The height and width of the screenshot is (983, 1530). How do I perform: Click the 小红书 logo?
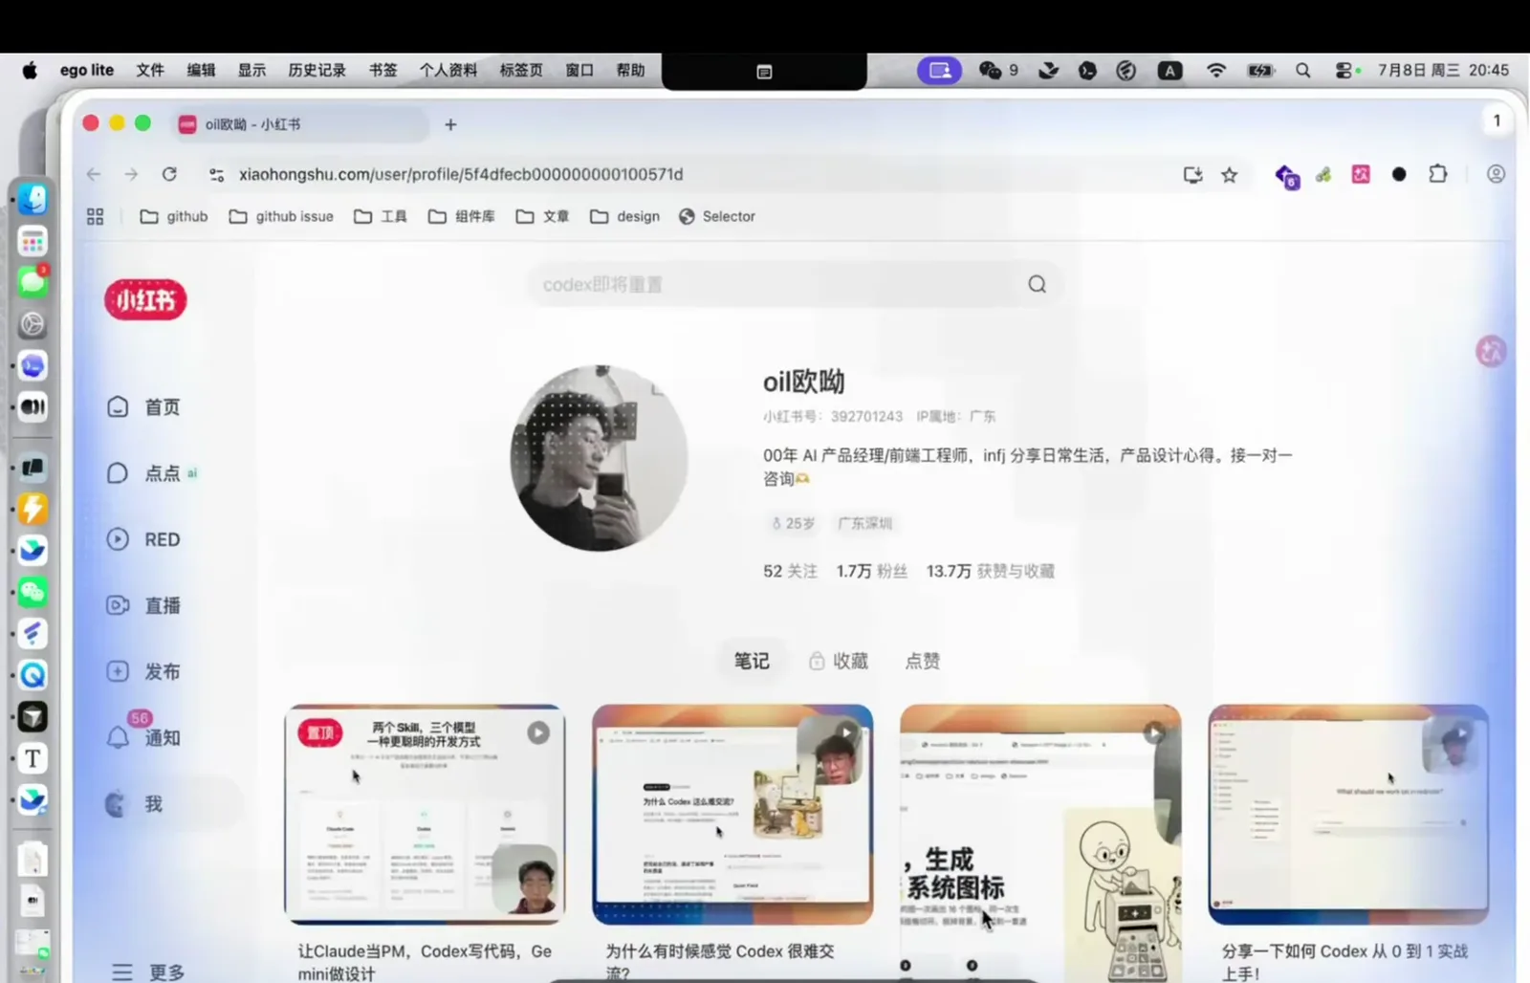coord(145,300)
